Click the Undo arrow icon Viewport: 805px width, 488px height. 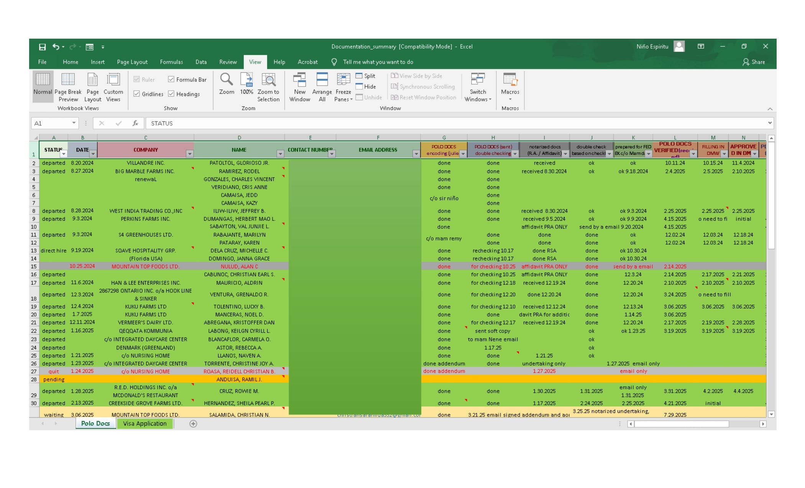tap(56, 47)
